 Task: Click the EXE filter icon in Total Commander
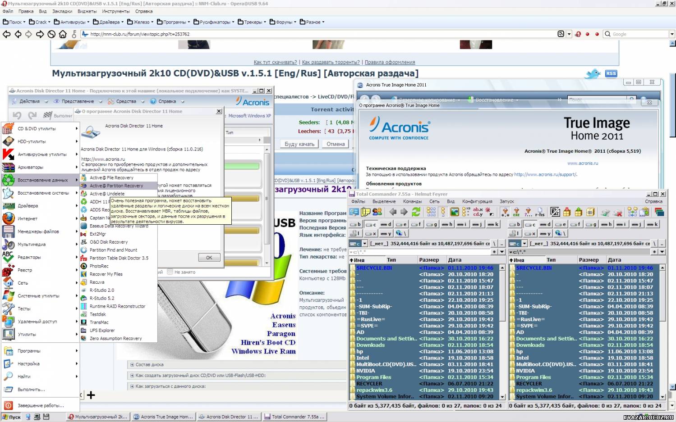516,212
